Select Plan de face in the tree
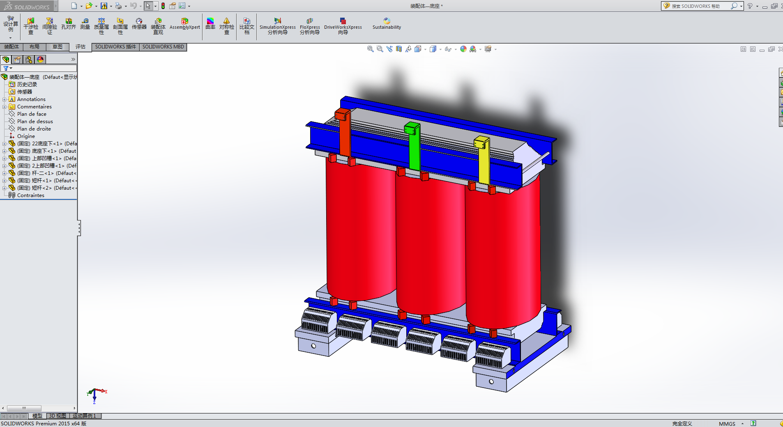The width and height of the screenshot is (783, 427). (x=32, y=114)
